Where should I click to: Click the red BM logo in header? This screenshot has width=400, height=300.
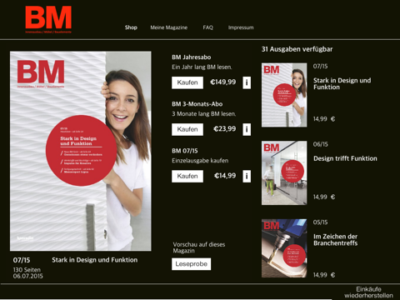(x=48, y=19)
